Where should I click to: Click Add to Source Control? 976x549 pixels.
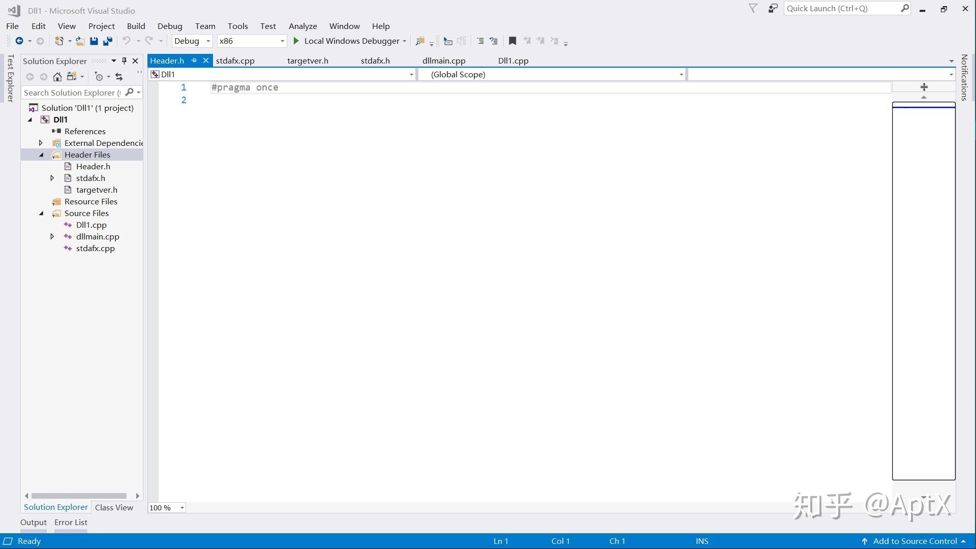(x=913, y=541)
